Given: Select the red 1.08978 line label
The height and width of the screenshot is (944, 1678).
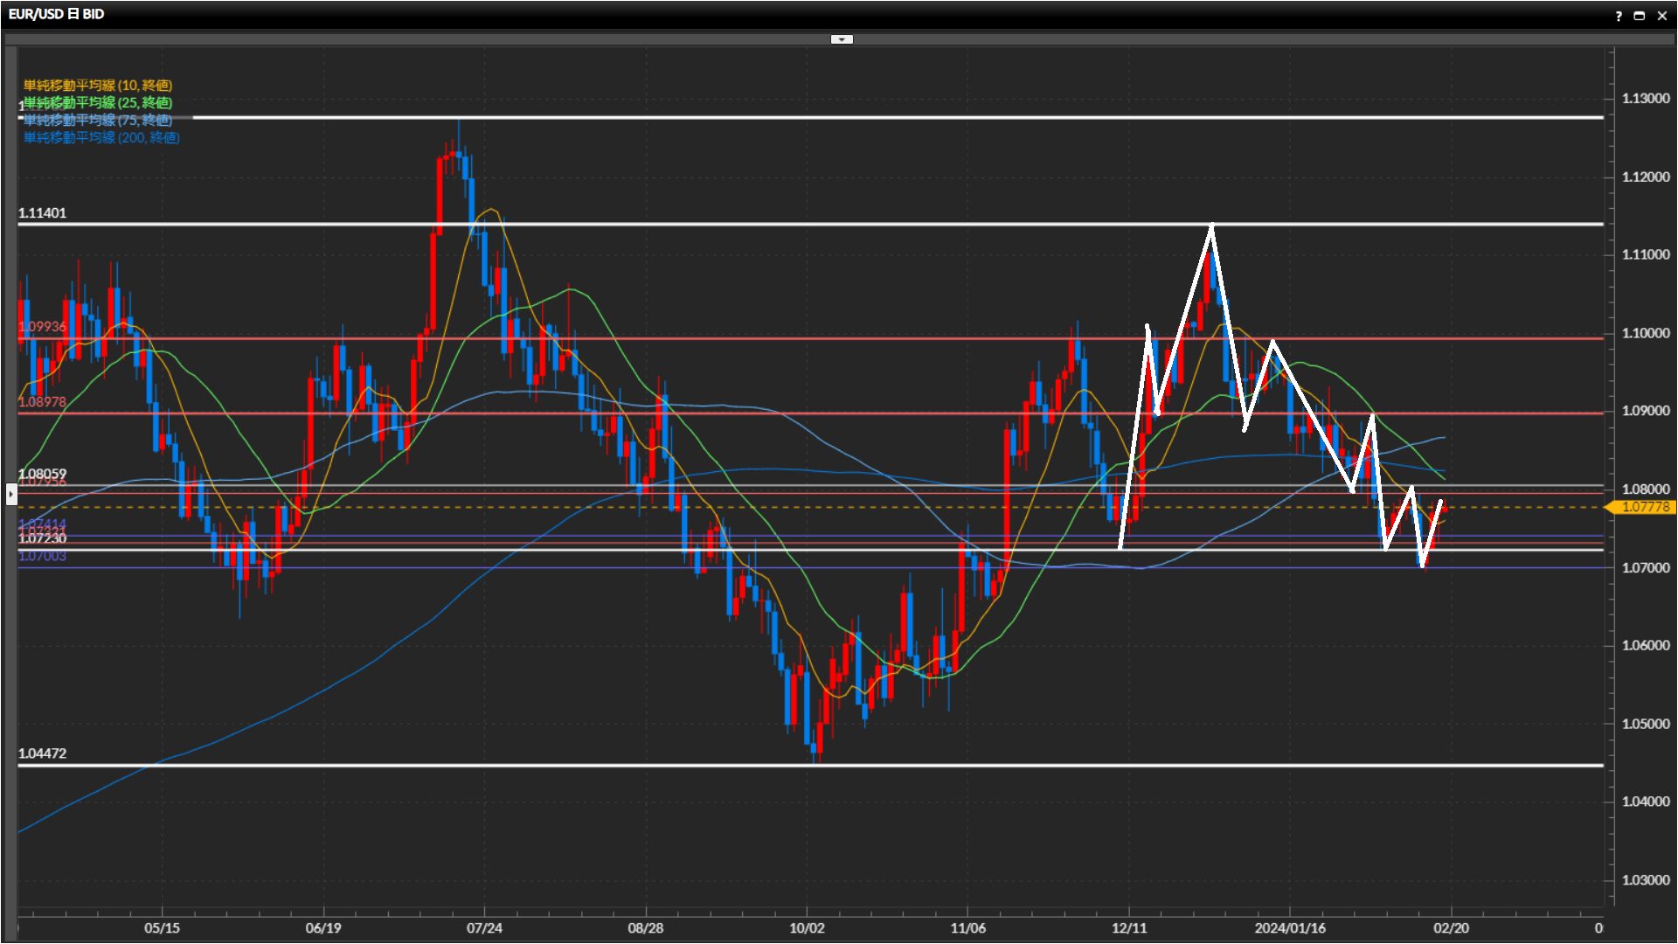Looking at the screenshot, I should [x=42, y=402].
